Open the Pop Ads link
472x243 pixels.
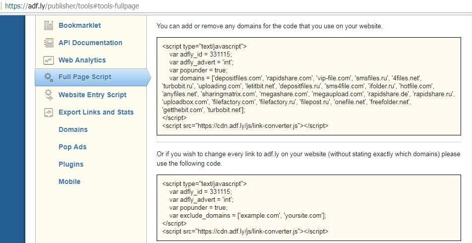(x=72, y=147)
